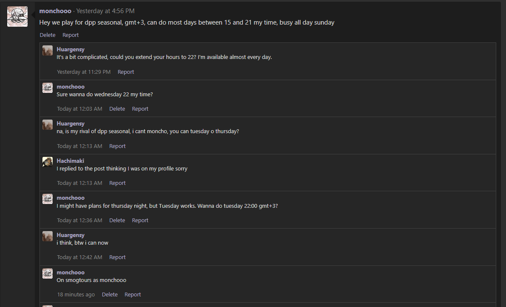Report the comment posted Yesterday at 11:29 PM
Screen dimensions: 506x307
(x=126, y=72)
